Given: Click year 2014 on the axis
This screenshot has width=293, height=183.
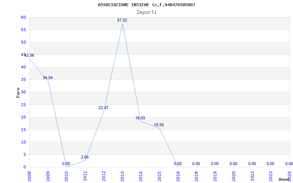Looking at the screenshot, I should [x=141, y=176].
